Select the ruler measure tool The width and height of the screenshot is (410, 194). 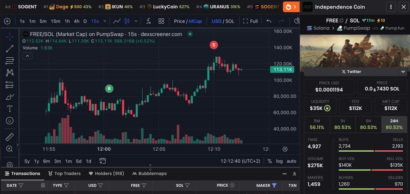pyautogui.click(x=10, y=137)
